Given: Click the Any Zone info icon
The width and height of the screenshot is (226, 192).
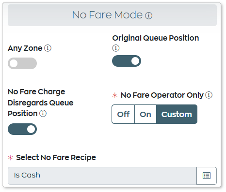Looking at the screenshot, I should click(48, 48).
